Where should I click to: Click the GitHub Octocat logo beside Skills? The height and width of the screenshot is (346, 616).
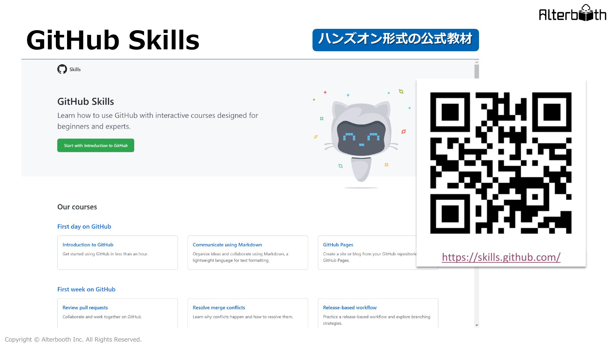(x=62, y=69)
